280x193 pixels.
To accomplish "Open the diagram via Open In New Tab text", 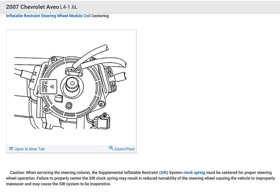I will point(29,149).
